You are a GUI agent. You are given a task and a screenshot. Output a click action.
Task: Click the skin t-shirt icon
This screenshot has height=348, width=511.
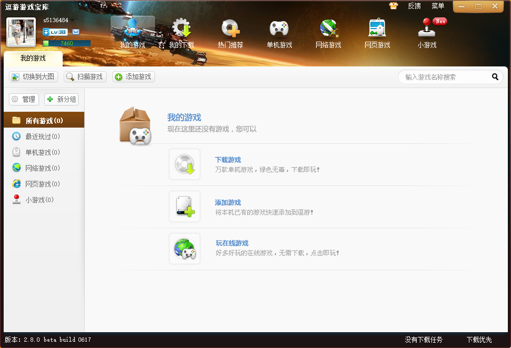394,6
